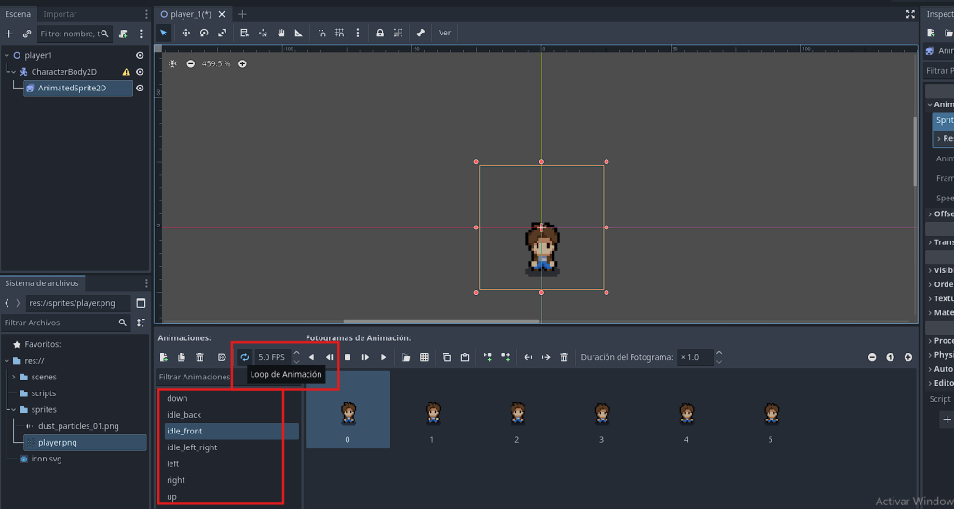Collapse the player1 root node
954x509 pixels.
[6, 56]
